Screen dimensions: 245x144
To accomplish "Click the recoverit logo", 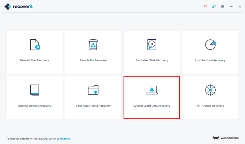I will 18,6.
